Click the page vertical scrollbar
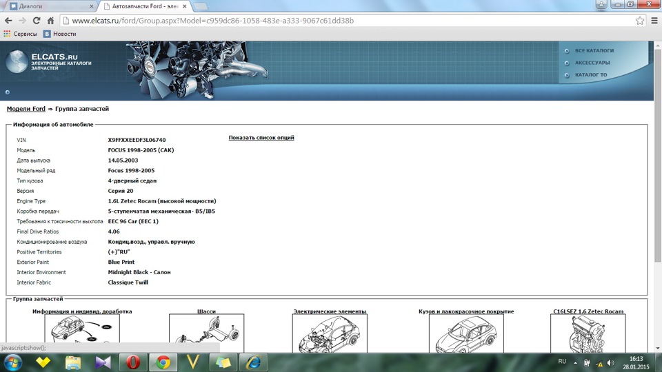Viewport: 662px width, 372px height. click(658, 156)
